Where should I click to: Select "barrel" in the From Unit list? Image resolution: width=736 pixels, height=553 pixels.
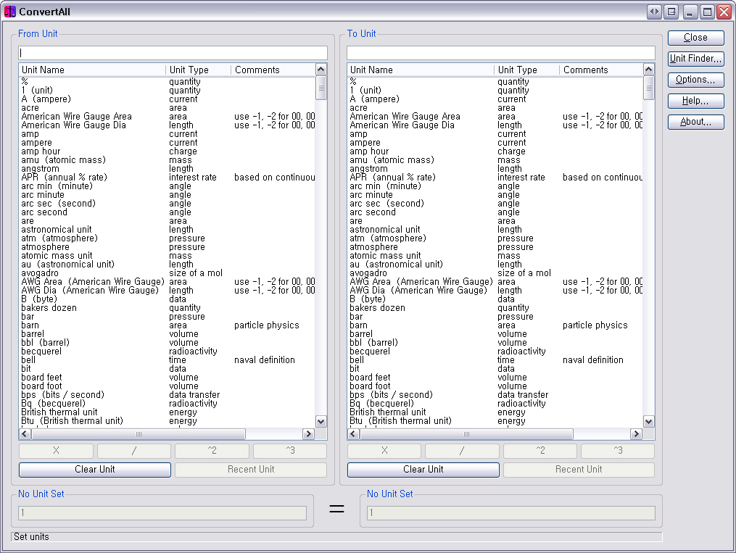33,334
